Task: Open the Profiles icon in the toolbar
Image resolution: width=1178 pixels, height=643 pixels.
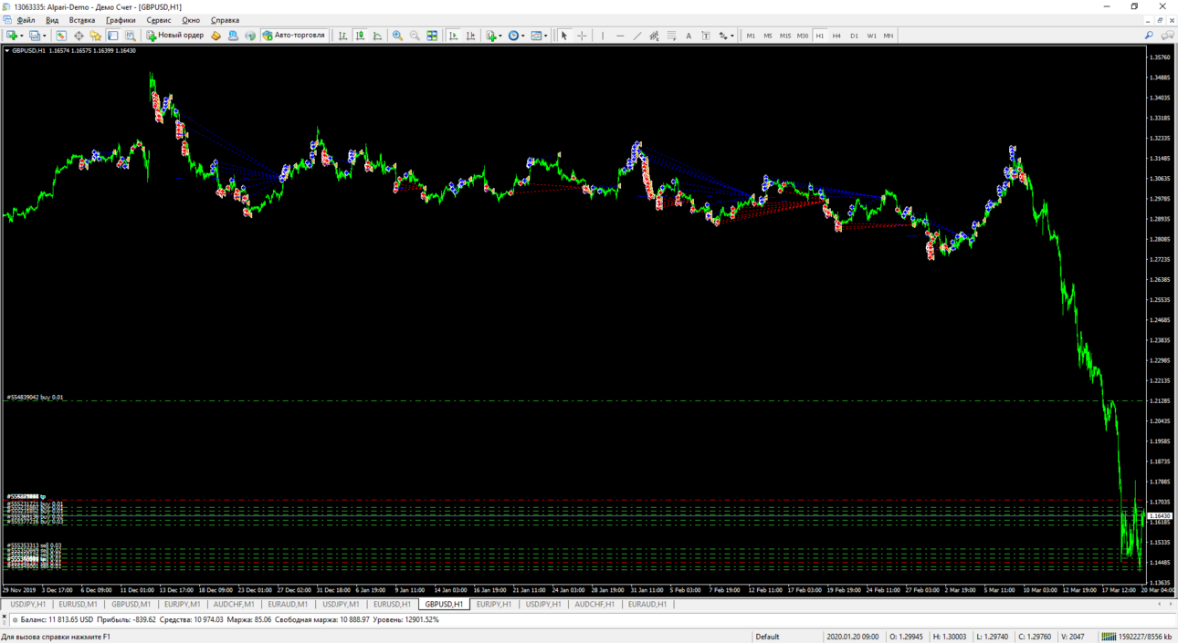Action: [35, 36]
